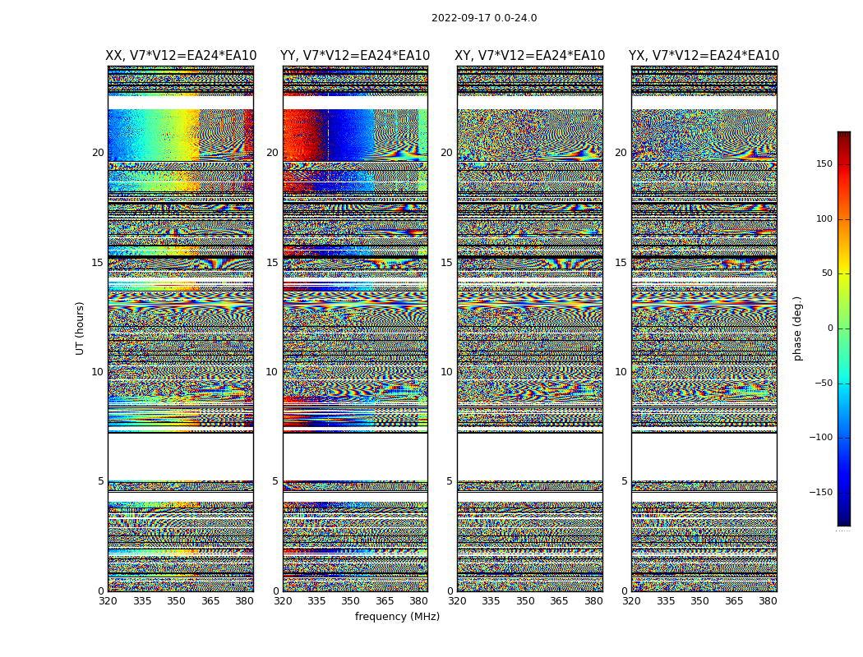Click the 150 tick on the colorbar
Viewport: 863px width, 657px height.
824,163
